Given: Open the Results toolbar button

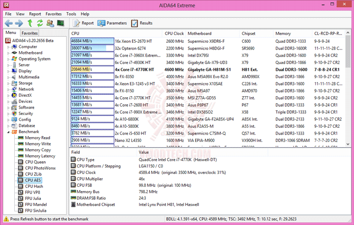Looking at the screenshot, I should [x=142, y=23].
